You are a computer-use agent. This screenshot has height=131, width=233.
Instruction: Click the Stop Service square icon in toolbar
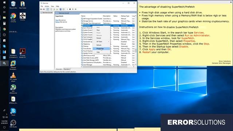pos(70,9)
